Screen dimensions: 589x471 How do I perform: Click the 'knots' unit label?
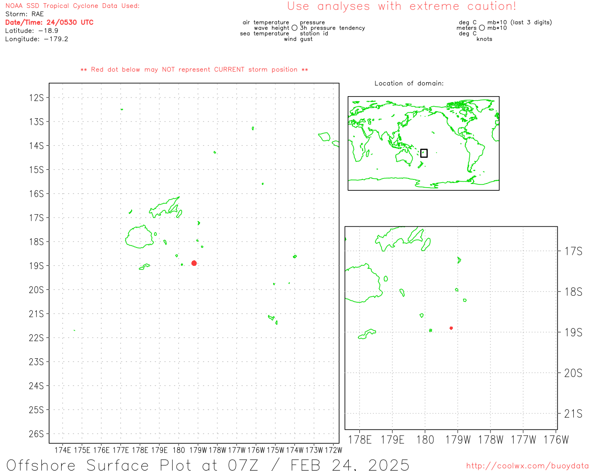485,39
